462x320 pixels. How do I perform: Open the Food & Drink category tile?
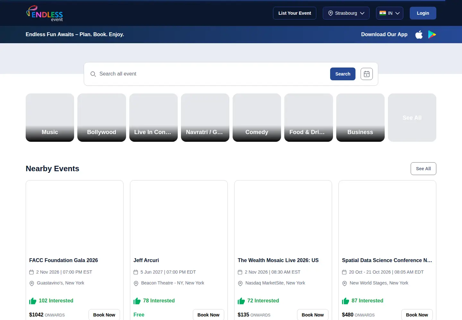tap(309, 117)
